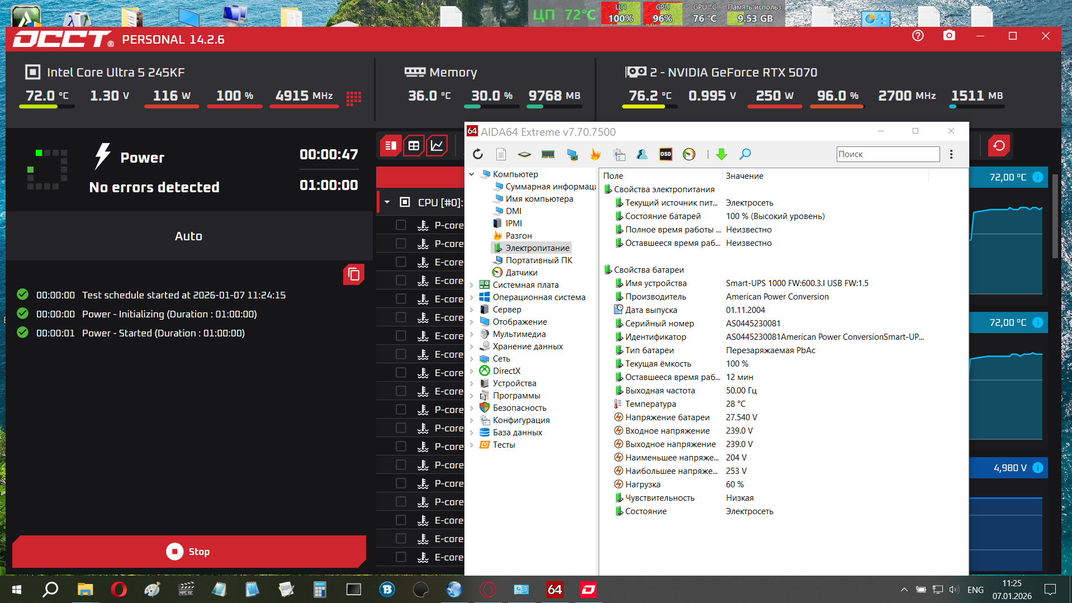Viewport: 1072px width, 603px height.
Task: Tick the topmost P-core checkbox under CPU [#0]
Action: (401, 225)
